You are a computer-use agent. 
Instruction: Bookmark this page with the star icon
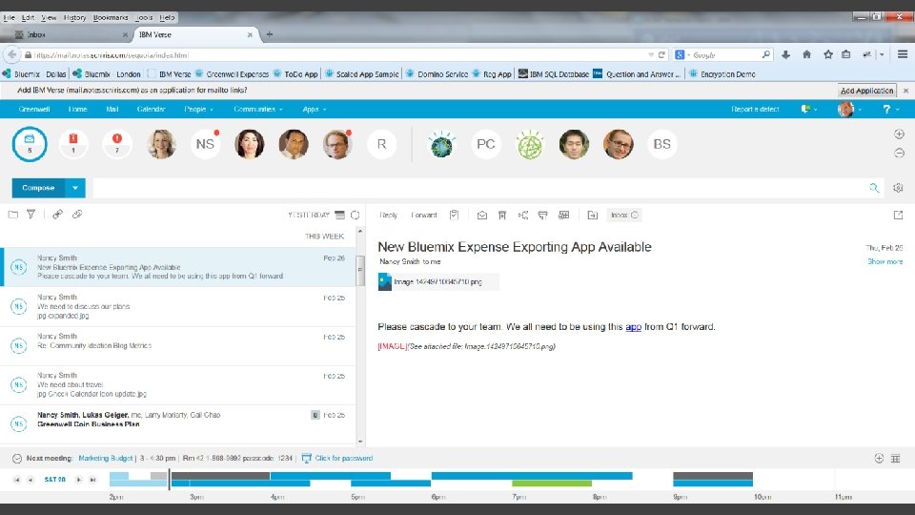[x=827, y=54]
